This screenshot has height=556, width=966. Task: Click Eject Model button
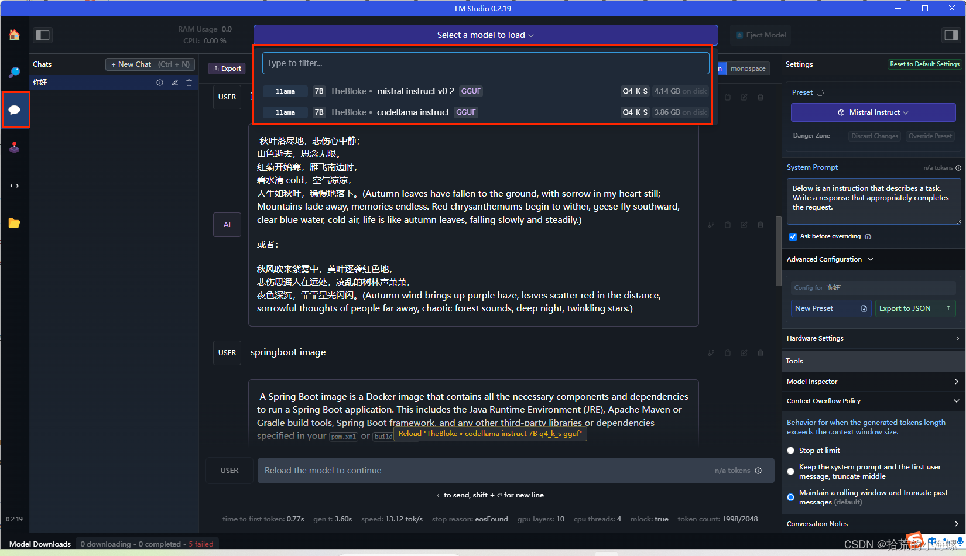tap(761, 35)
